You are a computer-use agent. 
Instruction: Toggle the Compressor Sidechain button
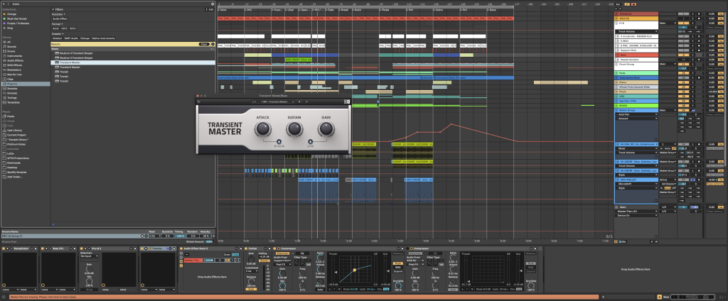pyautogui.click(x=282, y=253)
